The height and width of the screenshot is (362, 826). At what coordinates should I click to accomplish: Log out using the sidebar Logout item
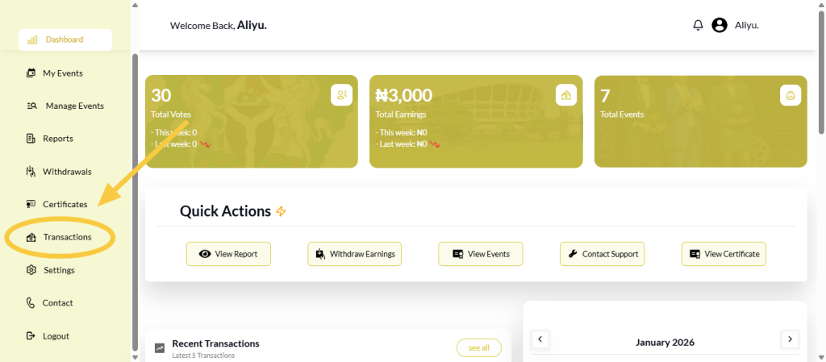click(56, 336)
